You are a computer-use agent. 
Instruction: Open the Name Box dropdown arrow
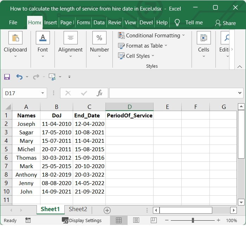tap(43, 93)
